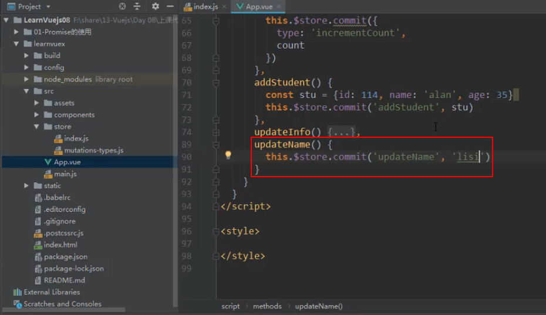Close the App.vue editor tab
Viewport: 546px width, 315px height.
(x=279, y=6)
